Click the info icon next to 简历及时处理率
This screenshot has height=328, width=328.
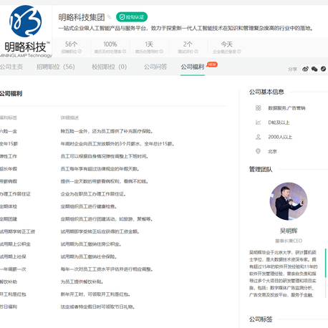[125, 52]
